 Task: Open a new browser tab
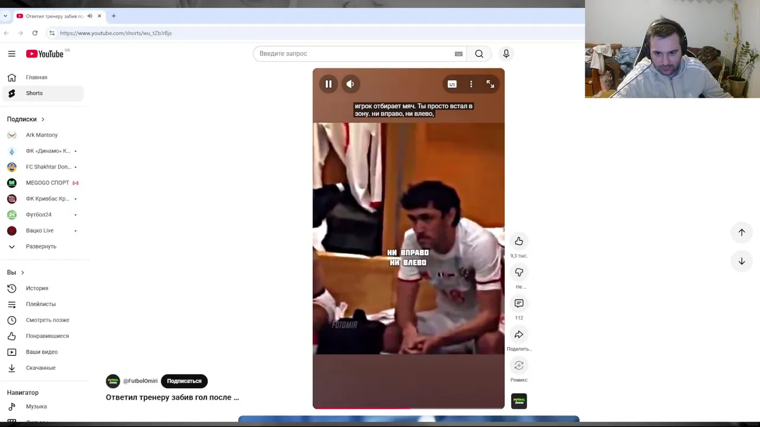[x=113, y=16]
